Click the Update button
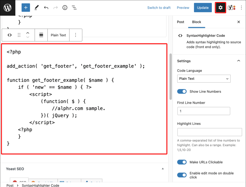This screenshot has width=246, height=187. tap(203, 8)
